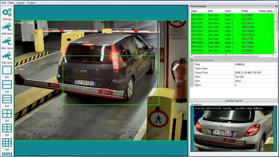The width and height of the screenshot is (279, 157).
Task: Open the File menu
Action: (x=4, y=3)
